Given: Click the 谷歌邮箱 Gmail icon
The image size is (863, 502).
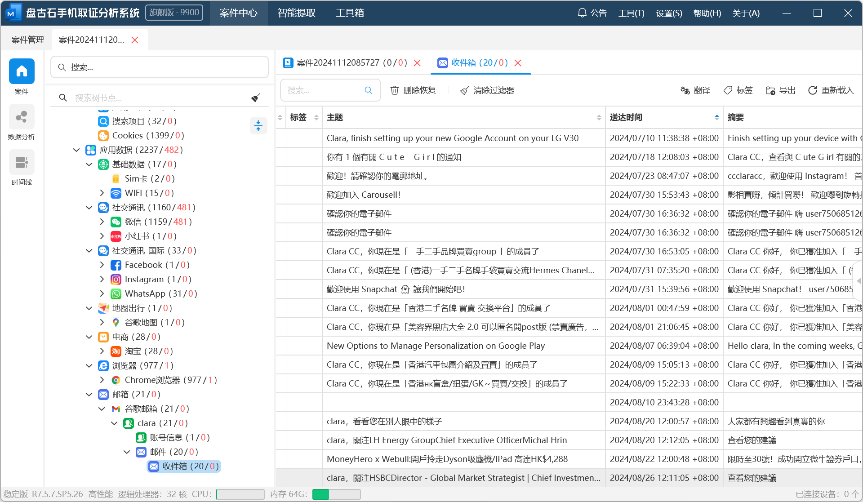Looking at the screenshot, I should point(116,409).
